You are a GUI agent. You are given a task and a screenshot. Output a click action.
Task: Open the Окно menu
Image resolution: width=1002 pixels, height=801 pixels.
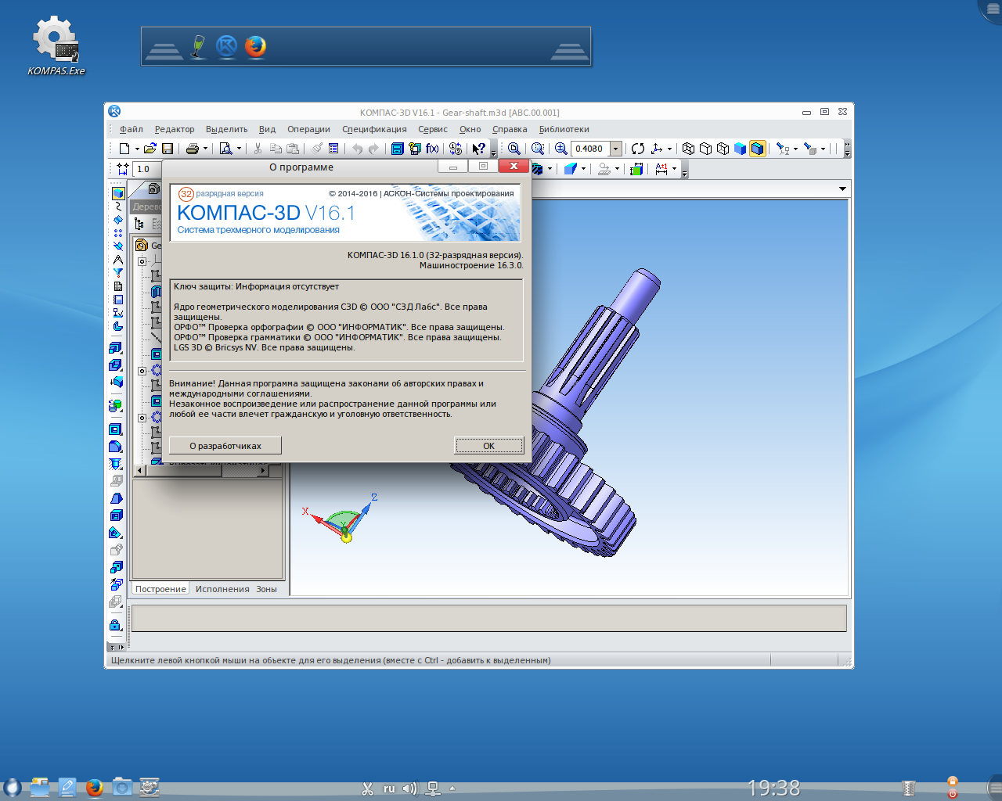tap(470, 130)
